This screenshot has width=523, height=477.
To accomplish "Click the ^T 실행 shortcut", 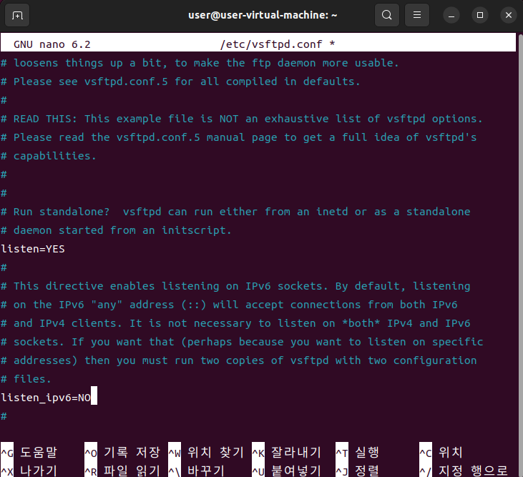I will (x=358, y=453).
